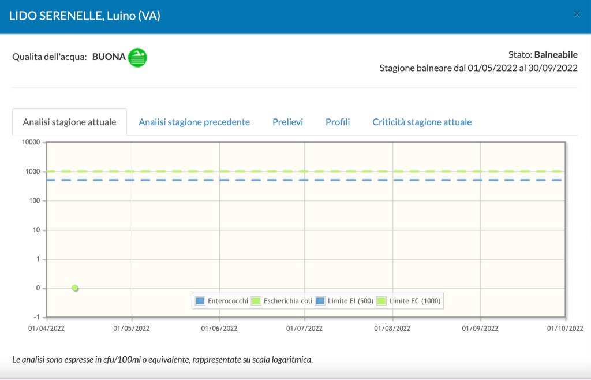Click the 01/07/2022 x-axis date label
Screen dimensions: 591x380
(x=305, y=328)
